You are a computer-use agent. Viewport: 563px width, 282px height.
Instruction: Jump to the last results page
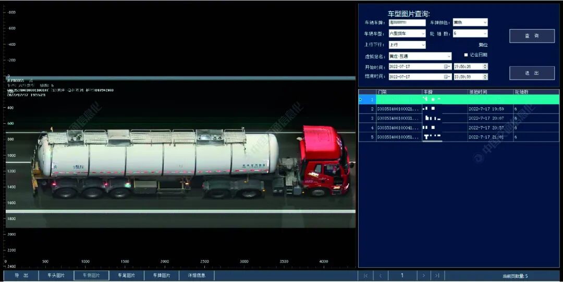pyautogui.click(x=437, y=276)
